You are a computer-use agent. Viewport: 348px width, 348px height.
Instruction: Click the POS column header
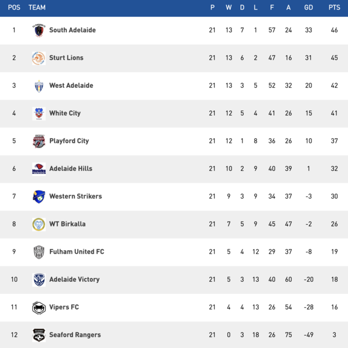14,8
